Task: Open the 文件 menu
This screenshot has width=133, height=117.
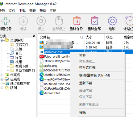Action: coord(12,10)
